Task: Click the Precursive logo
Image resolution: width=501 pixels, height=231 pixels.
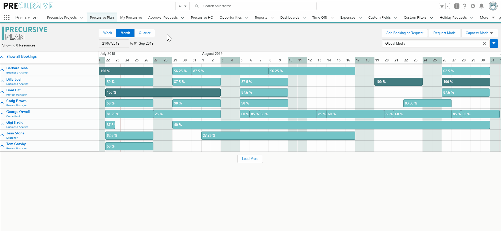Action: 28,6
